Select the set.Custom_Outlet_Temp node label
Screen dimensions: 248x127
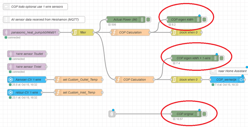pyautogui.click(x=80, y=80)
